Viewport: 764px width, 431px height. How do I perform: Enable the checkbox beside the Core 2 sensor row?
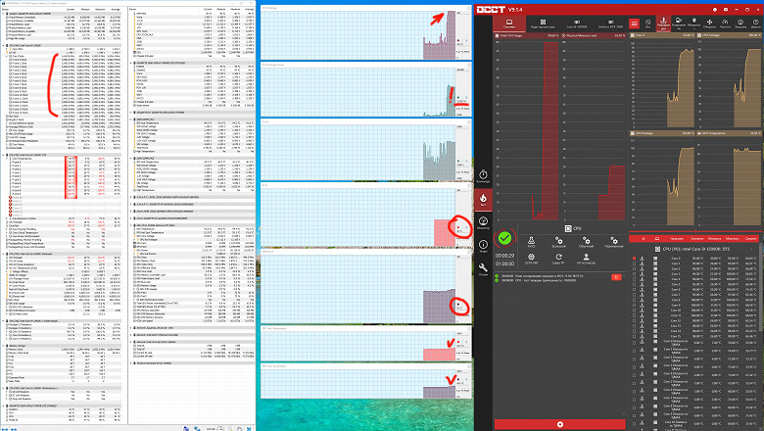634,268
